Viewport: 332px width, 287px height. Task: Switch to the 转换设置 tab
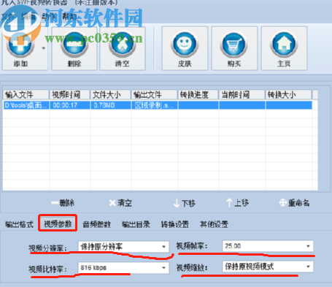pos(175,224)
